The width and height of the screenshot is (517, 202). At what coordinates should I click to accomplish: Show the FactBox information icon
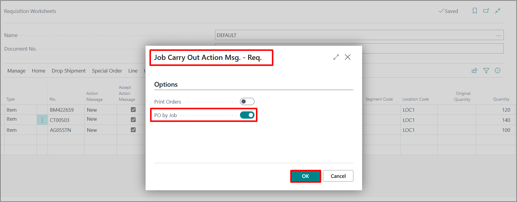click(497, 70)
